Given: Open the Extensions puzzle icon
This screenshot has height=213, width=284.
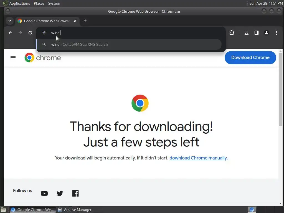Looking at the screenshot, I should pyautogui.click(x=232, y=33).
